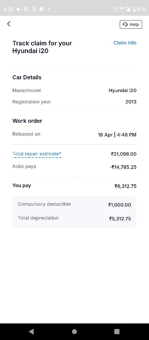Tap the Track claim heading
Screen dimensions: 149x340
(42, 47)
